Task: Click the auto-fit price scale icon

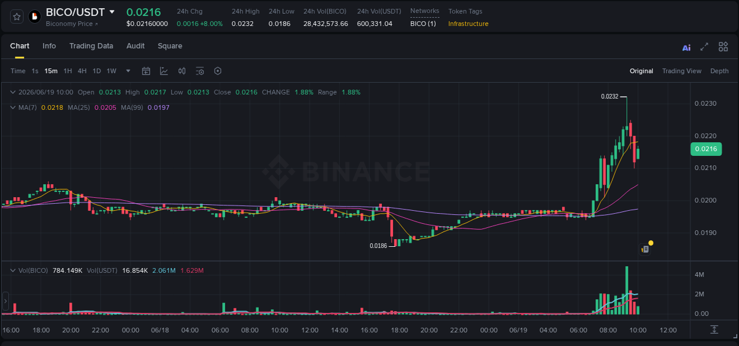Action: click(x=714, y=329)
